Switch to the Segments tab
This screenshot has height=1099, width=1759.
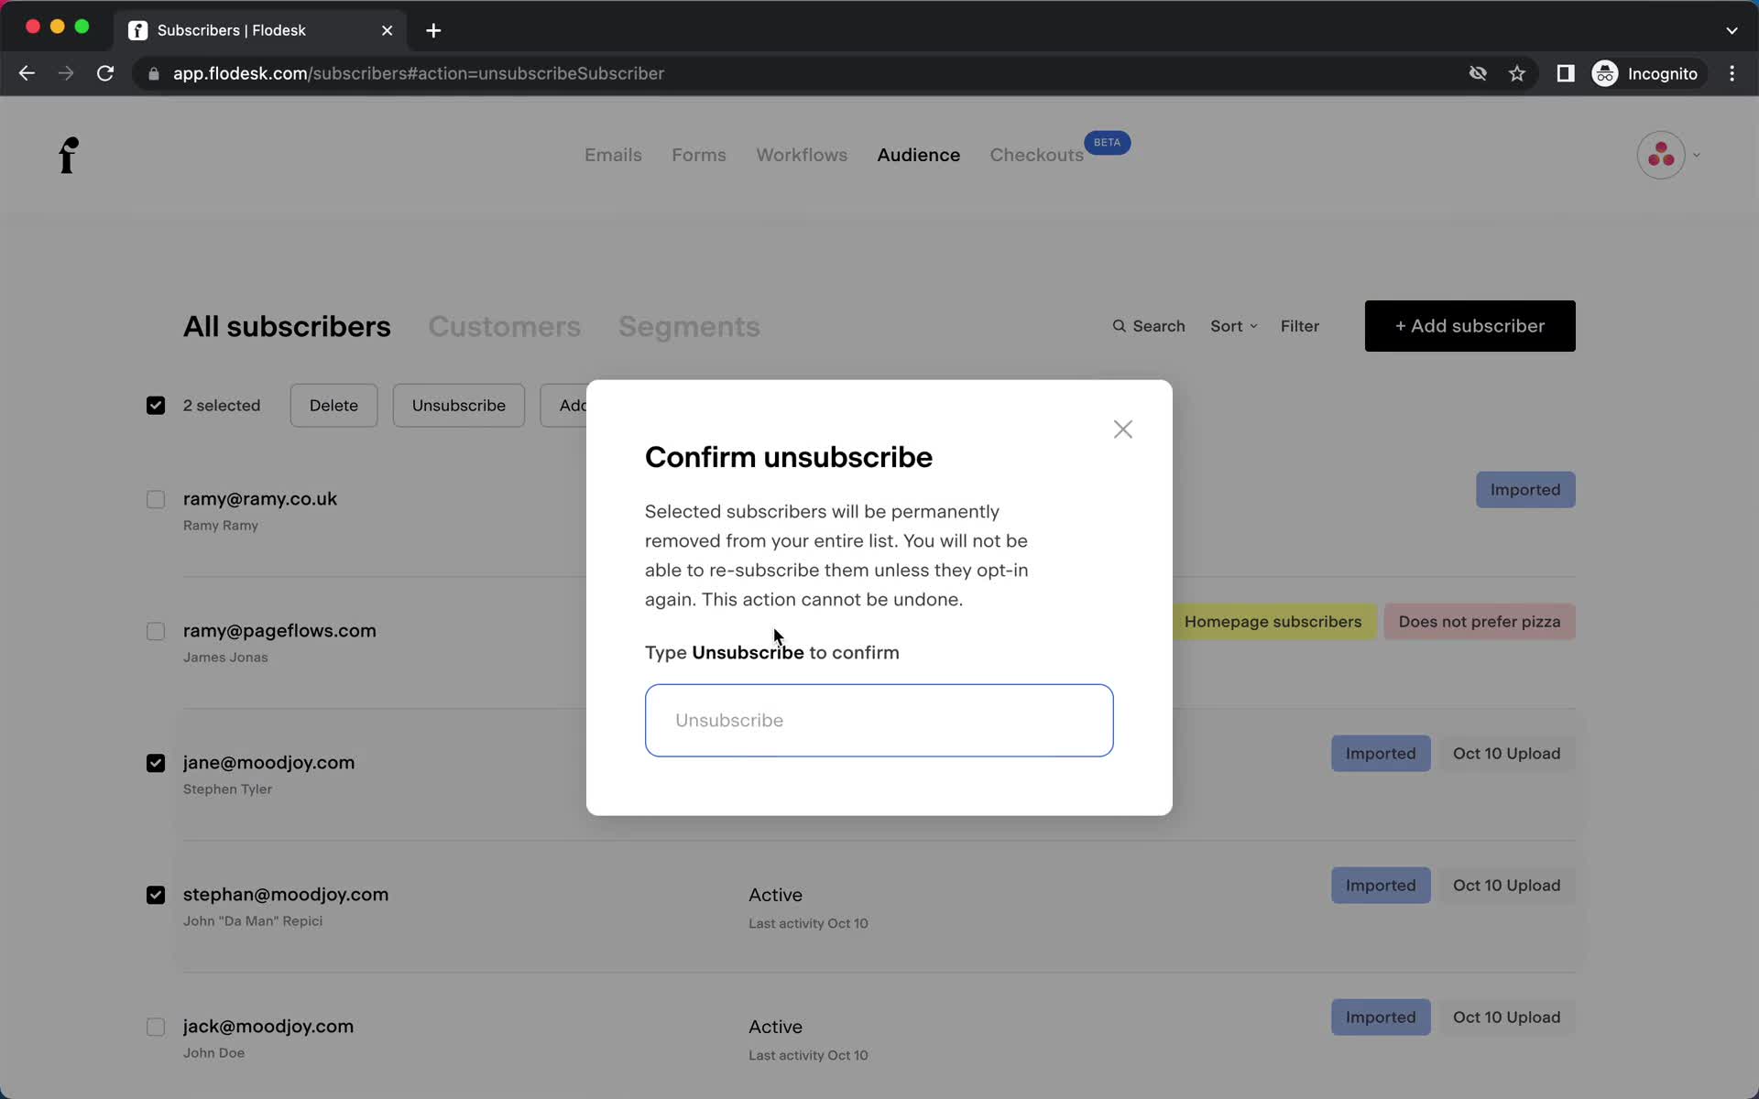click(689, 325)
